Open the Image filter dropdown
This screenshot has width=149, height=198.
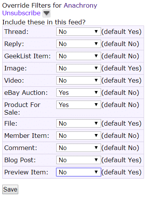(x=79, y=68)
